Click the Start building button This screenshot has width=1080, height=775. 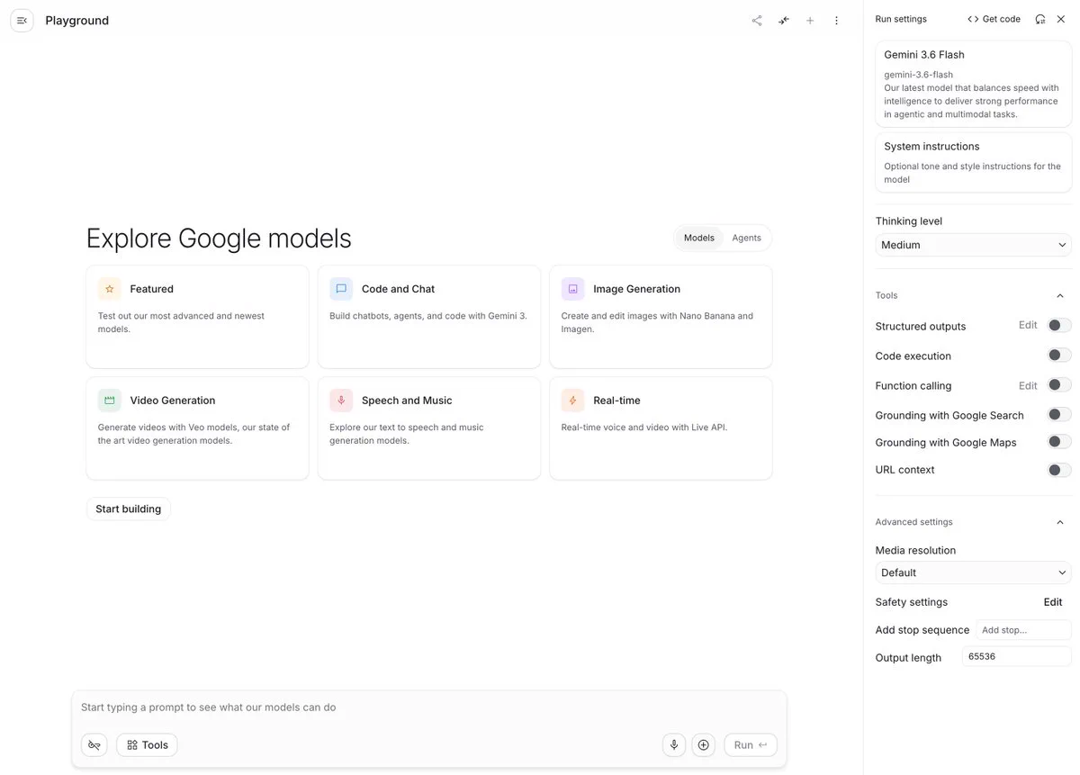pos(129,509)
